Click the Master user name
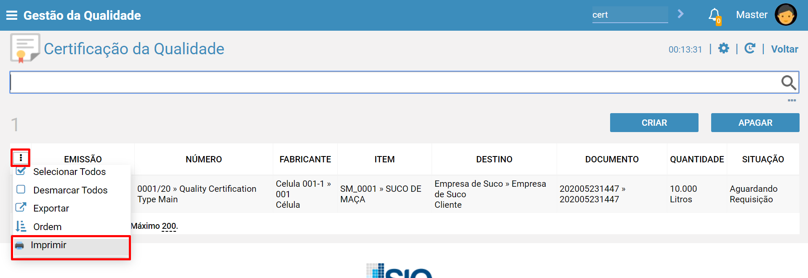This screenshot has height=278, width=808. (752, 15)
